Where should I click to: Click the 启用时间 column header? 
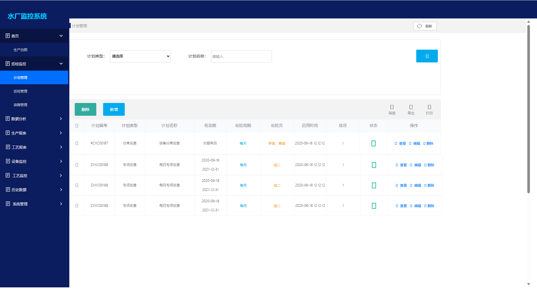point(310,126)
